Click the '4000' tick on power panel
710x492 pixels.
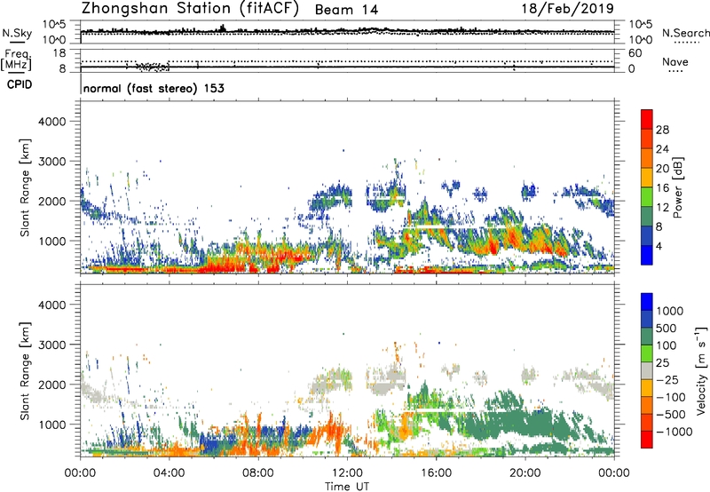click(52, 122)
